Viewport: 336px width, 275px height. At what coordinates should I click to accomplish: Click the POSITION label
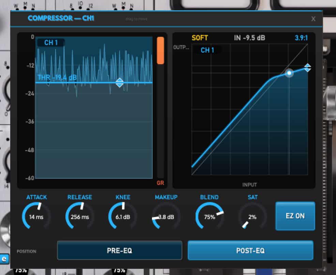pyautogui.click(x=27, y=251)
